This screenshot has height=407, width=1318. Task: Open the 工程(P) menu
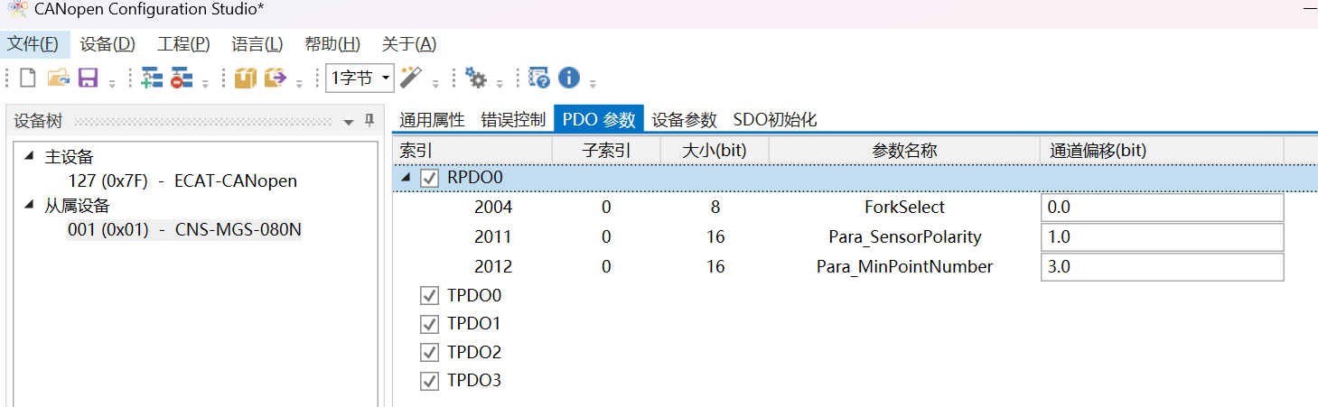pos(183,44)
